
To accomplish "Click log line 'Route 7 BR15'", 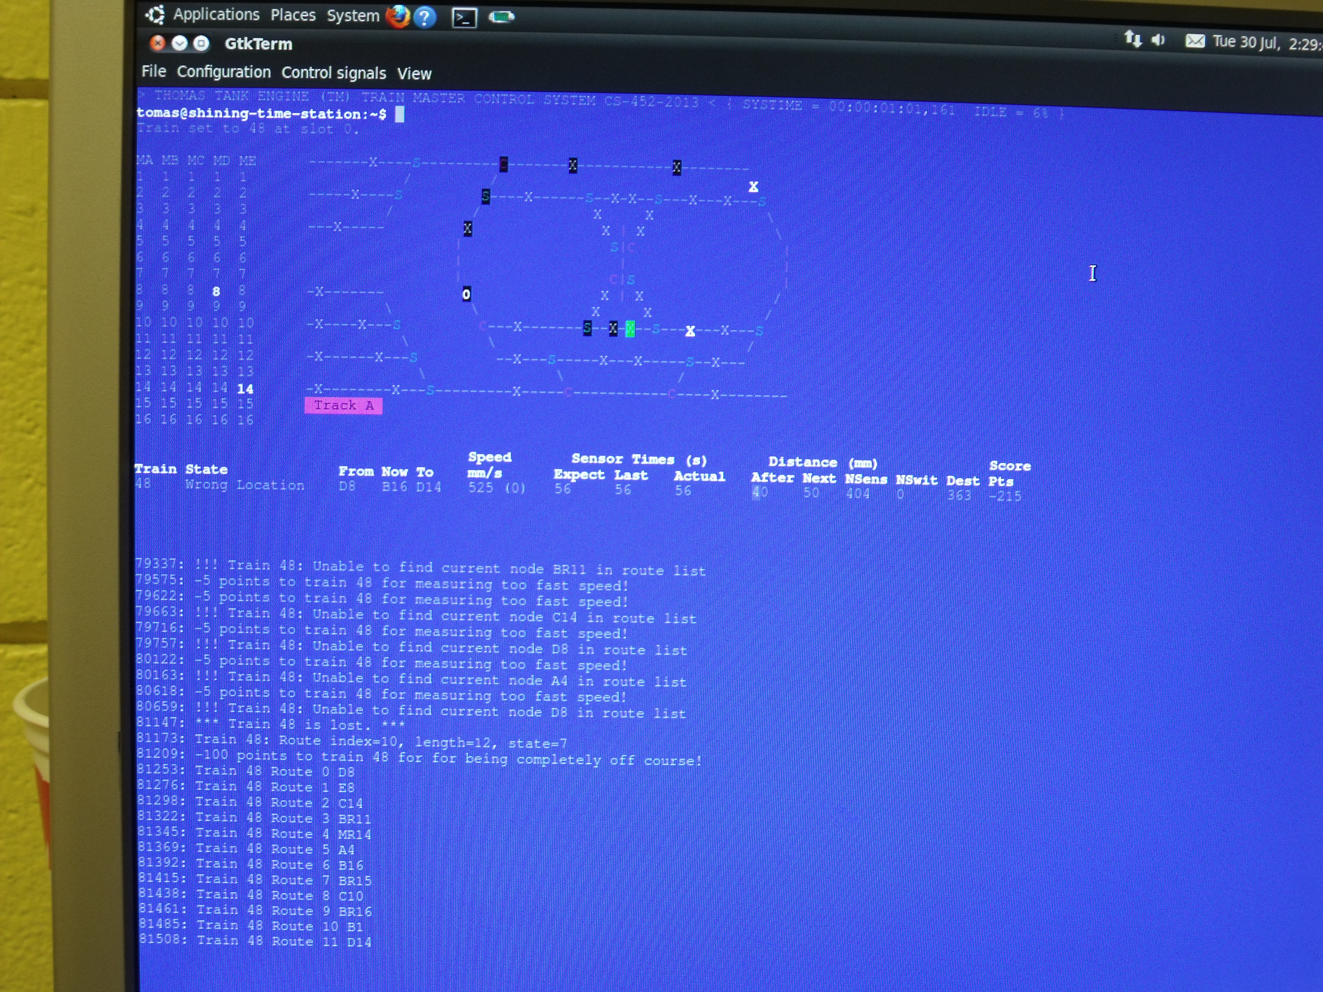I will click(x=255, y=880).
